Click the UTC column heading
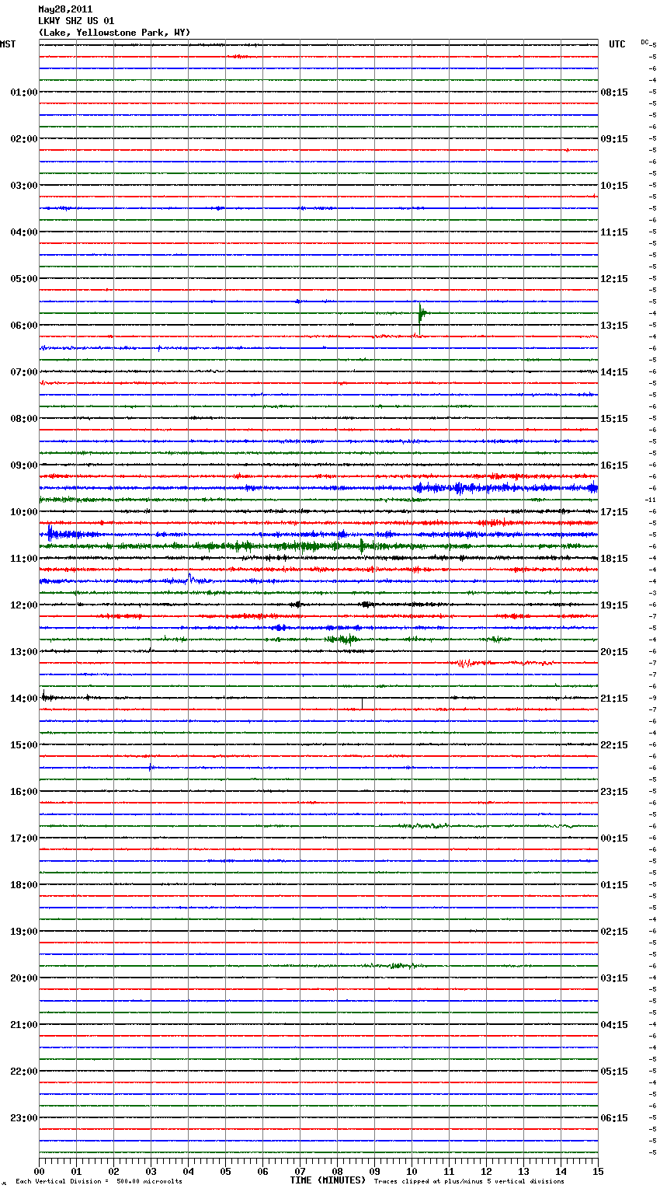660x1192 pixels. pos(617,44)
